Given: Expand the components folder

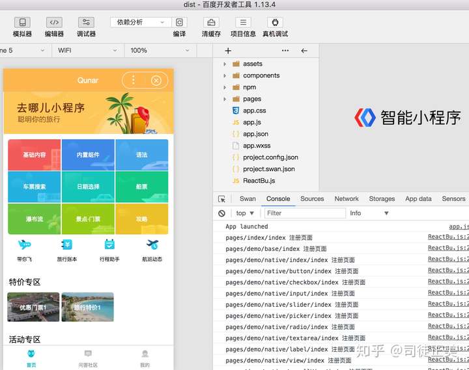Looking at the screenshot, I should 225,75.
